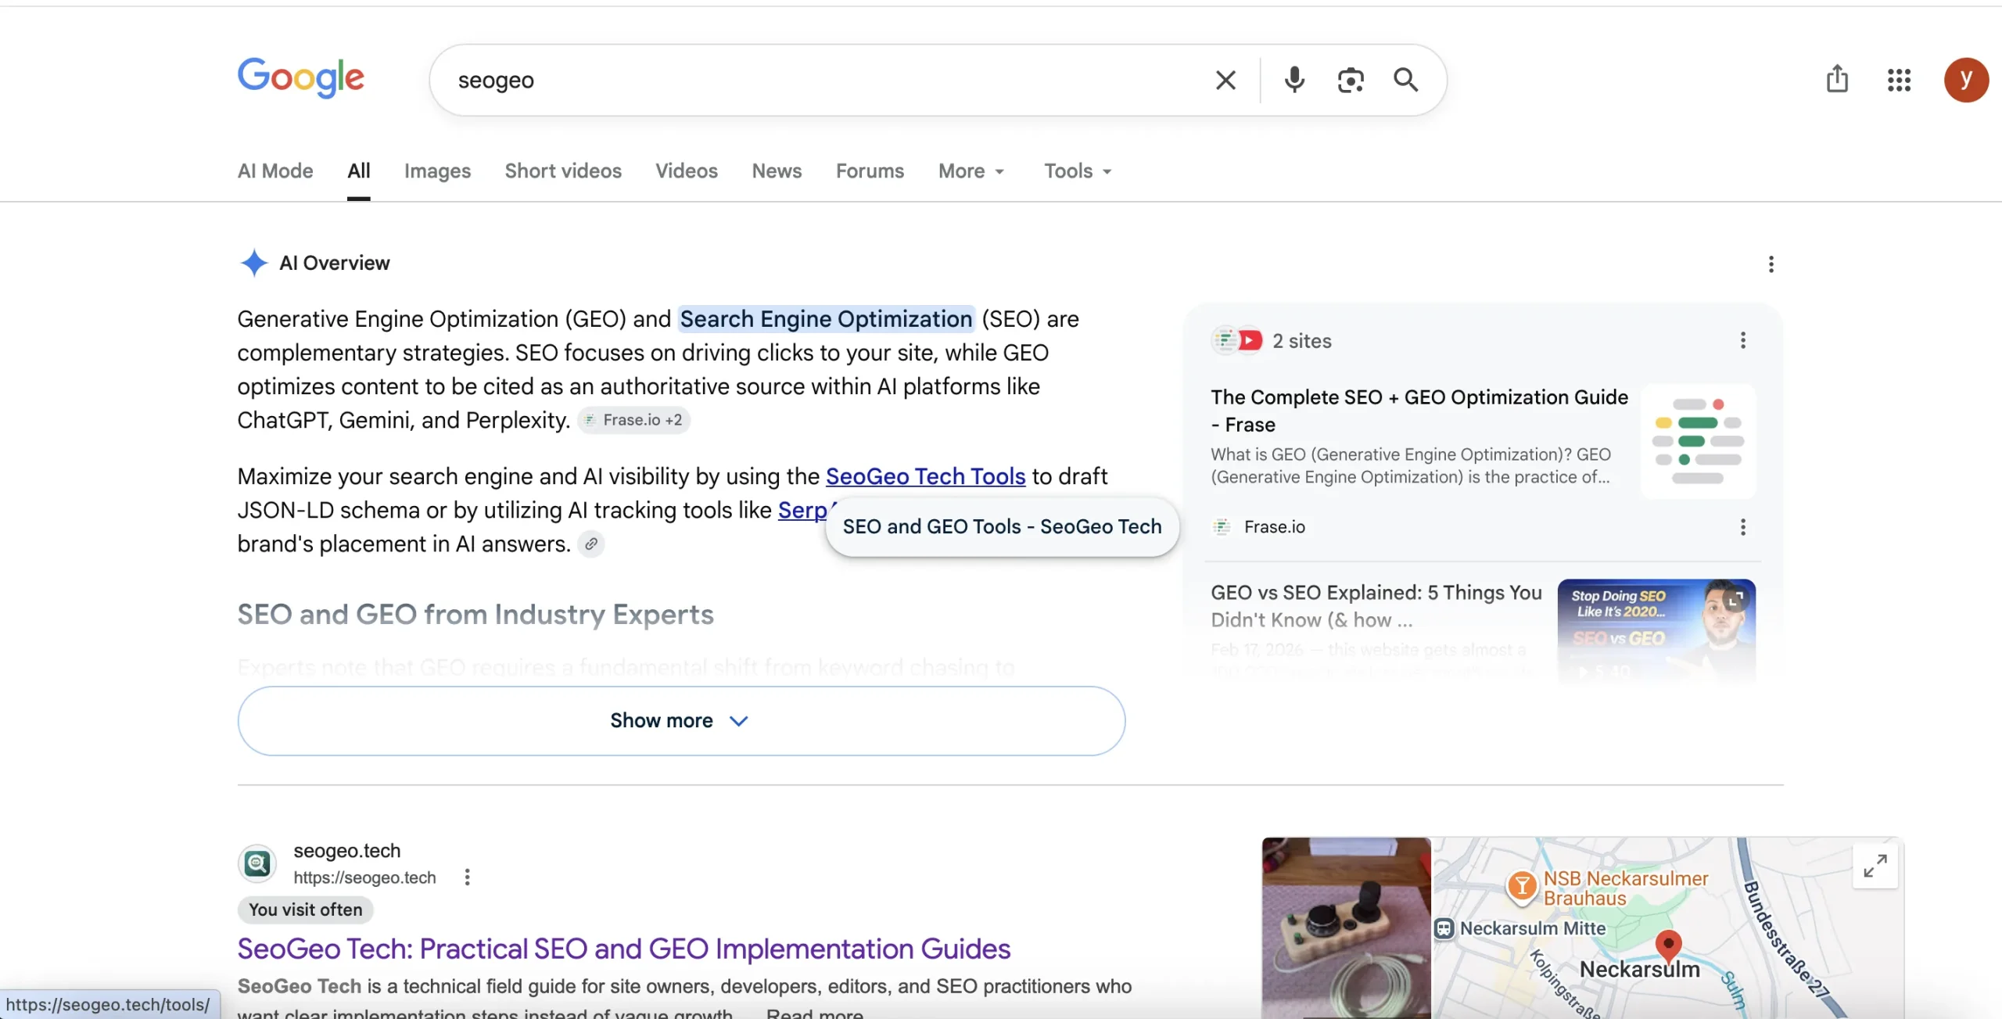Open the Tools dropdown

[1078, 170]
